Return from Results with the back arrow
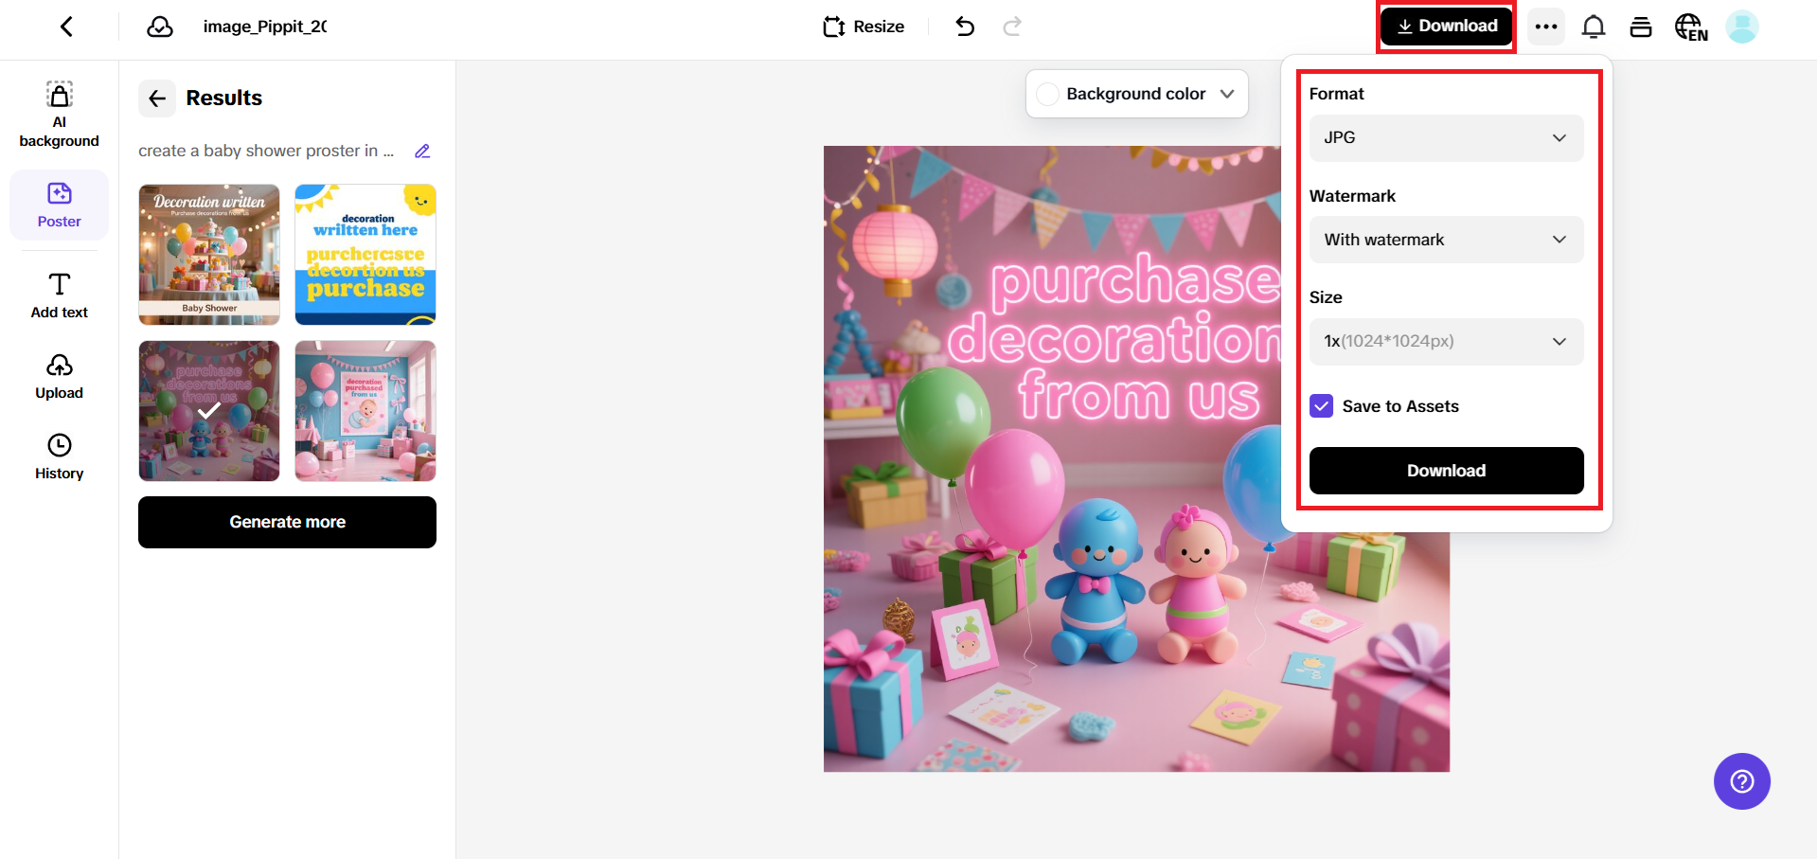1817x859 pixels. (157, 98)
